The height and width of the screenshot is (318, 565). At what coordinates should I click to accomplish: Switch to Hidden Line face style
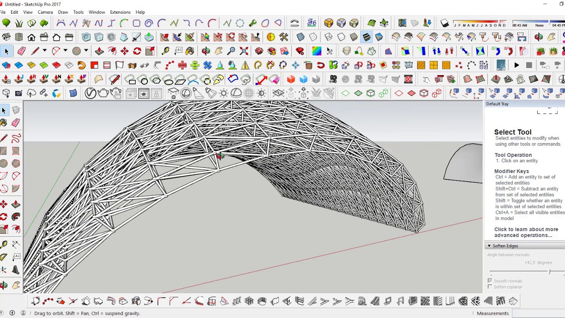click(341, 37)
